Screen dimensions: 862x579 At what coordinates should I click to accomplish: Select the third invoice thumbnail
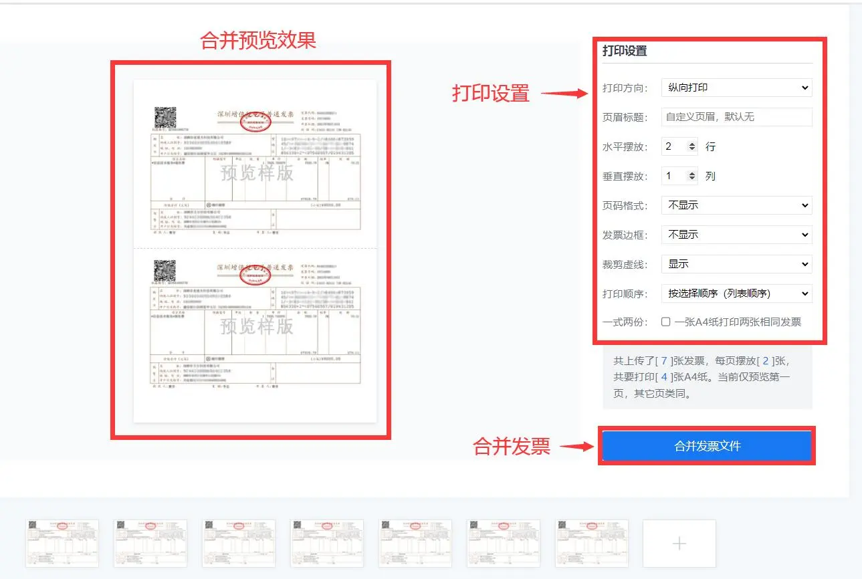(x=239, y=544)
